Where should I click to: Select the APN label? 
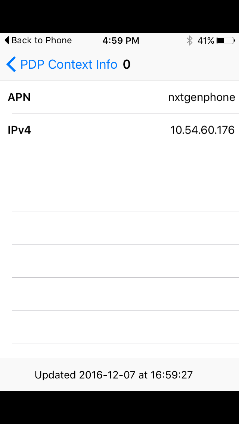19,97
